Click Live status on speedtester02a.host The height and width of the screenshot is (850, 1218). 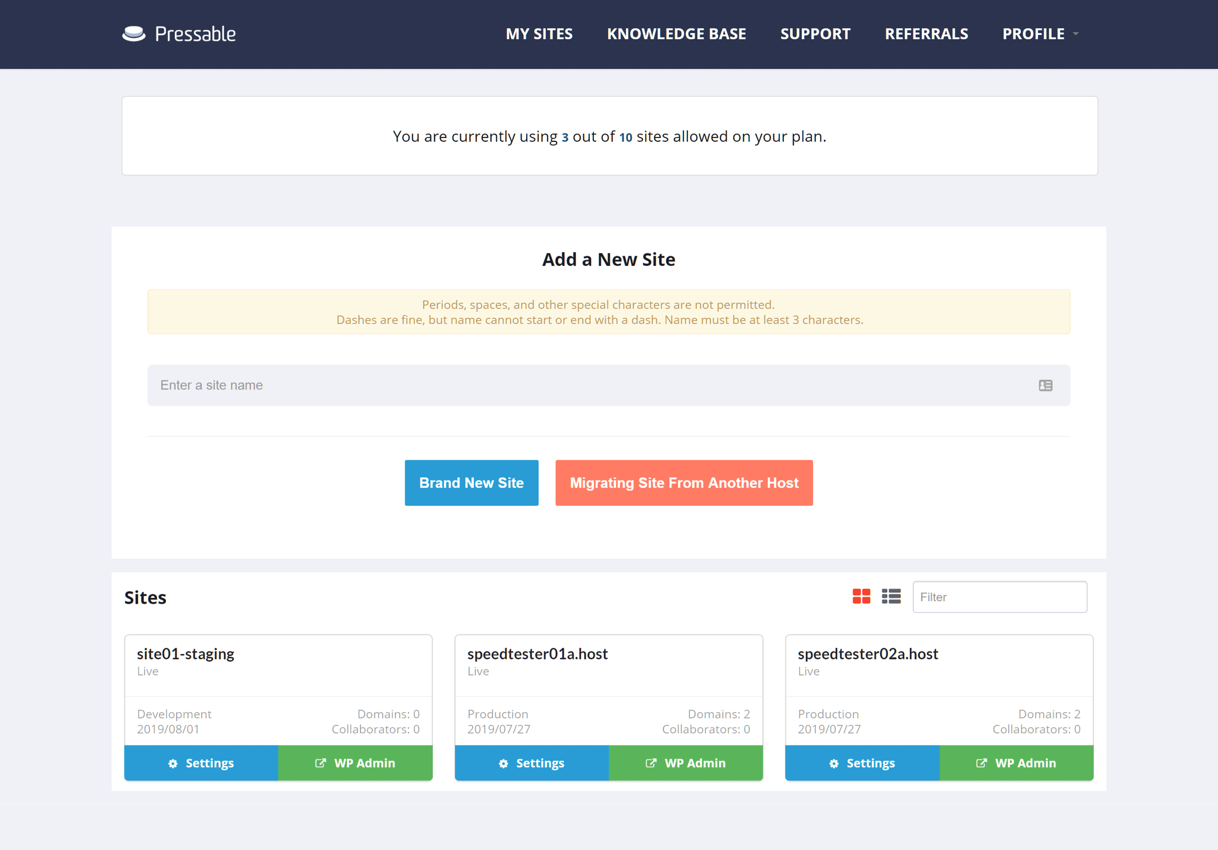tap(808, 671)
